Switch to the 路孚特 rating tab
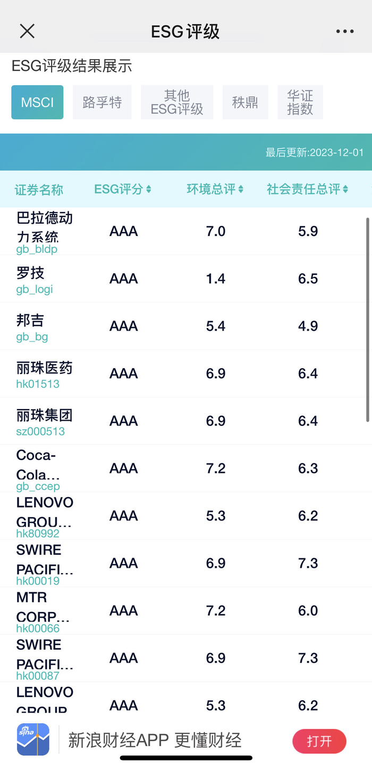372x768 pixels. pos(102,102)
